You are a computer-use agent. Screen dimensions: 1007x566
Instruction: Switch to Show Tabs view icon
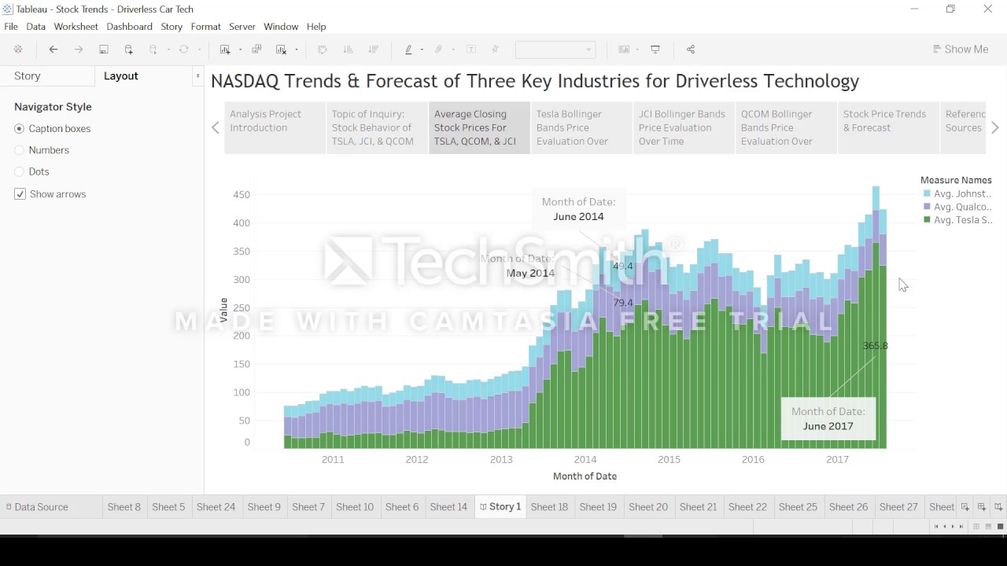tap(1001, 527)
